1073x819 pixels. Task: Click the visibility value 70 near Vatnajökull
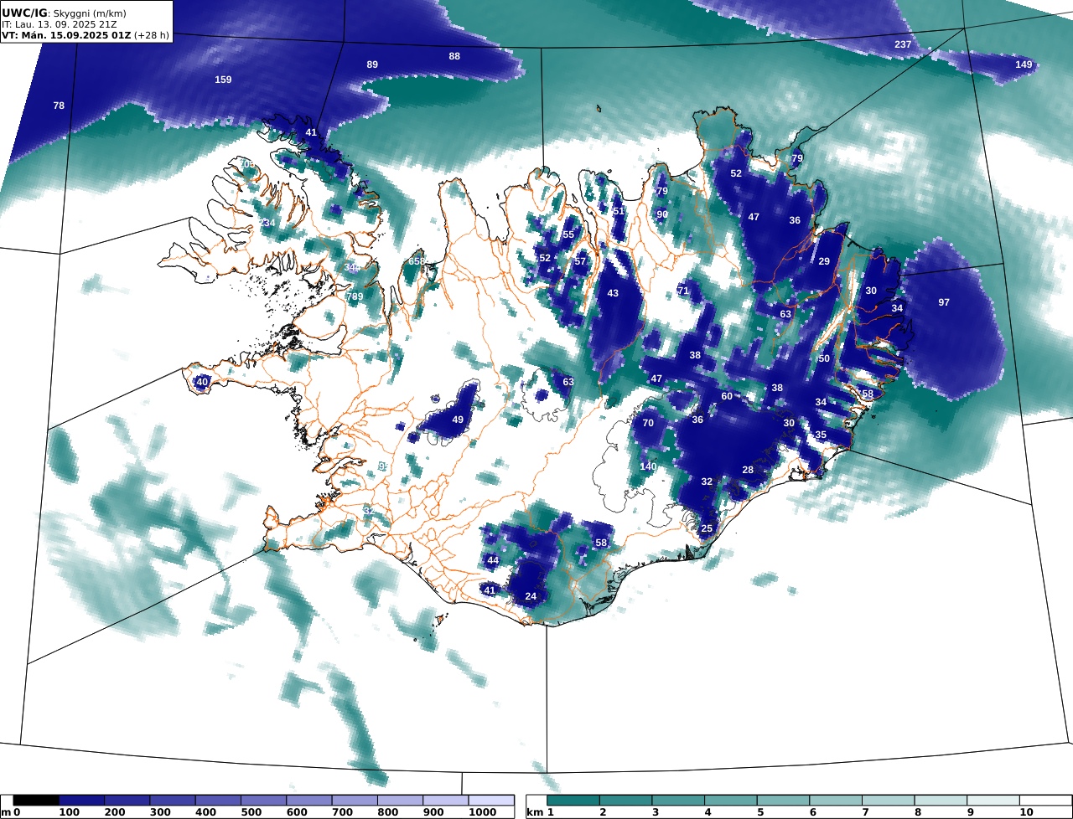[648, 423]
